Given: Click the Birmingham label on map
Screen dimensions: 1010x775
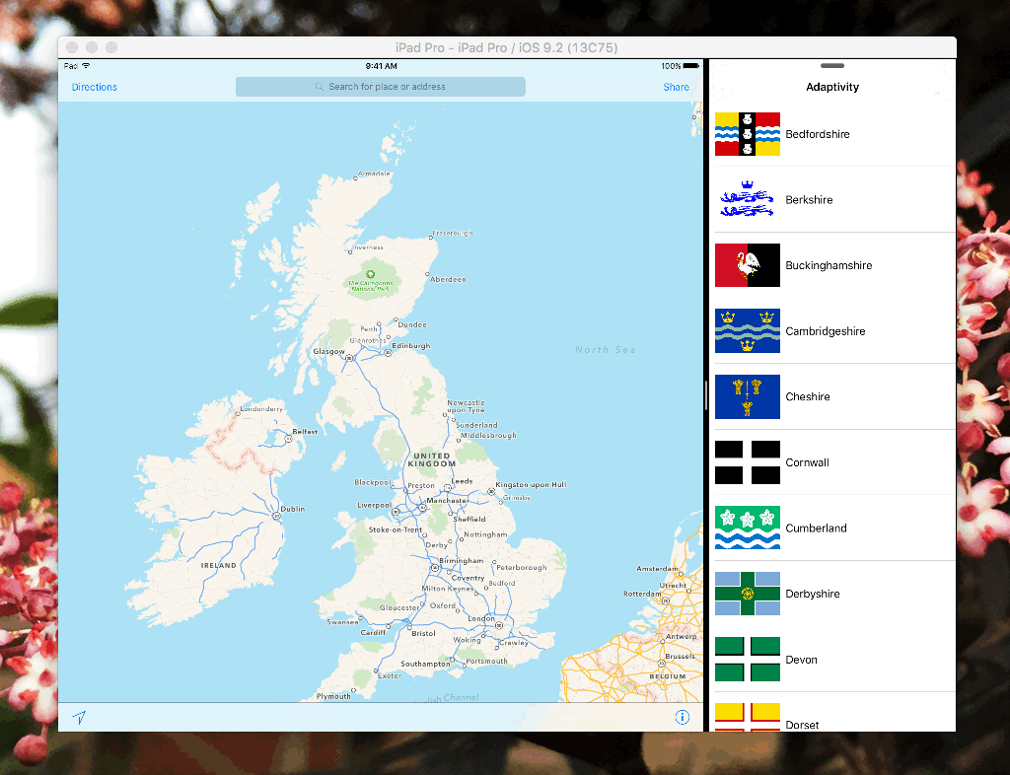Looking at the screenshot, I should tap(462, 561).
